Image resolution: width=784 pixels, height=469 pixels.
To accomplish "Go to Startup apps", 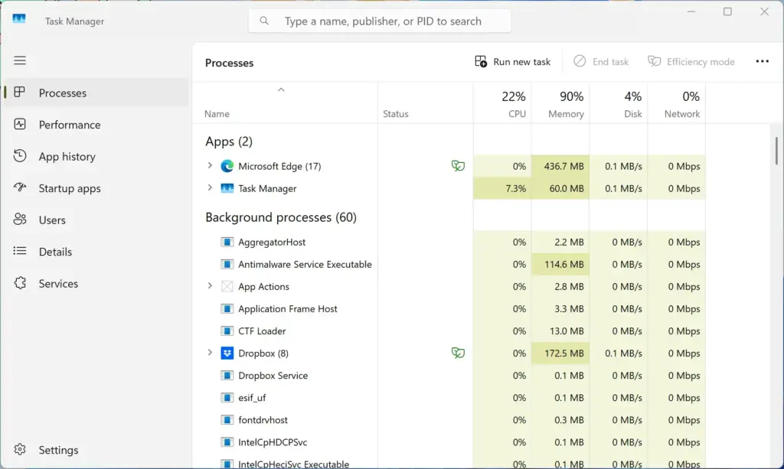I will (x=96, y=188).
